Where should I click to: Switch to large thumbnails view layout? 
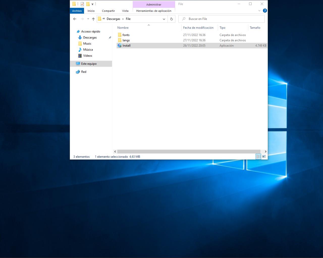coord(264,156)
